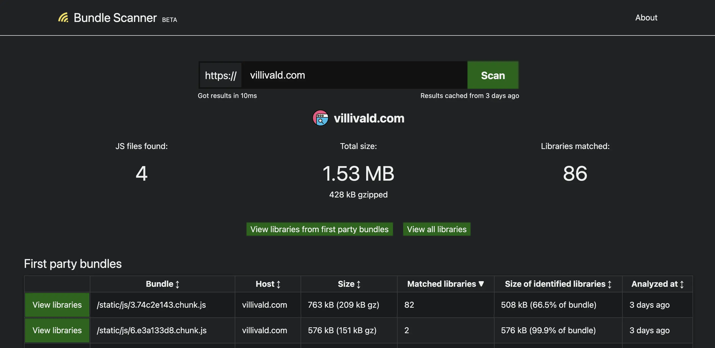Click the 428 kB gzipped text
Screen dimensions: 715x348
358,194
